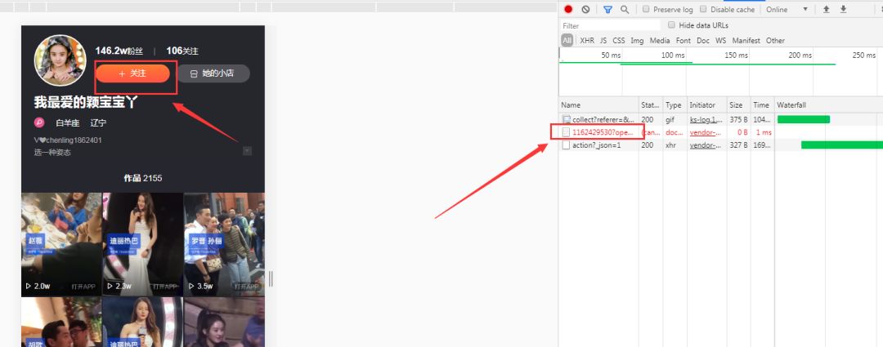Select the All filter type
This screenshot has height=347, width=883.
[x=567, y=41]
